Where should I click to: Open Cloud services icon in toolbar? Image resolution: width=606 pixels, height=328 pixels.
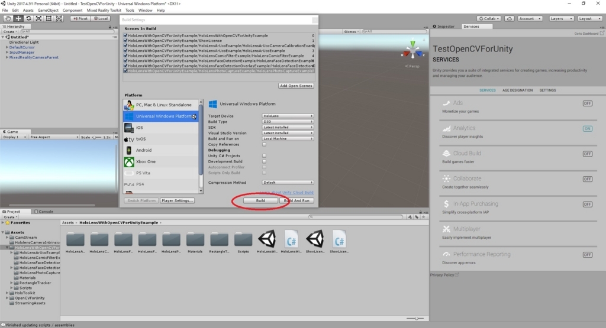point(510,18)
